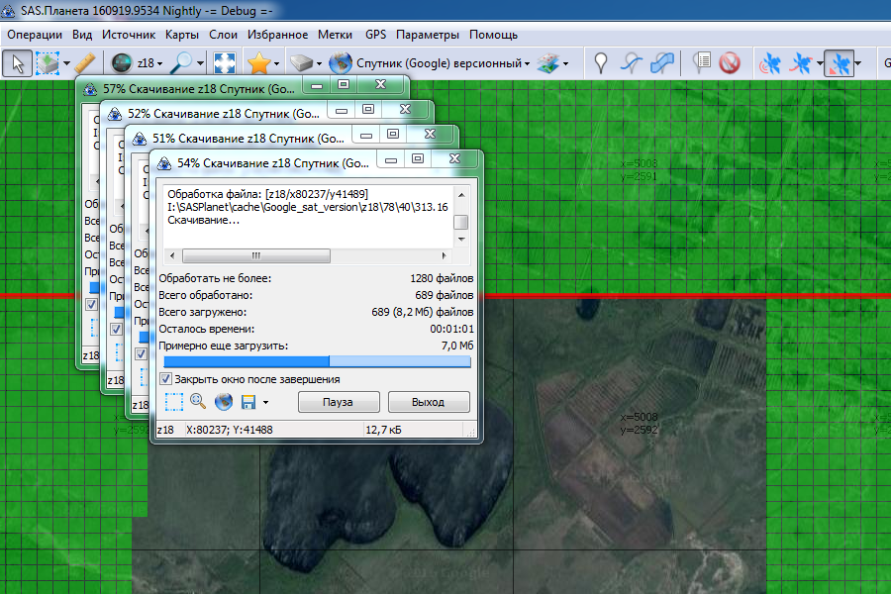Toggle full screen map view icon
The height and width of the screenshot is (594, 891).
(x=225, y=63)
